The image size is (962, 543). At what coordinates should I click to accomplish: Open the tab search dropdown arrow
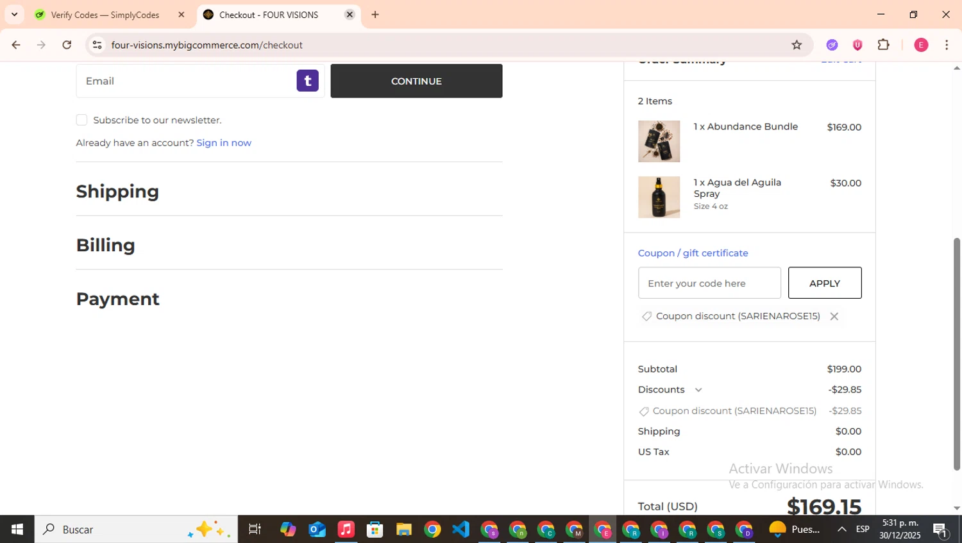point(14,15)
